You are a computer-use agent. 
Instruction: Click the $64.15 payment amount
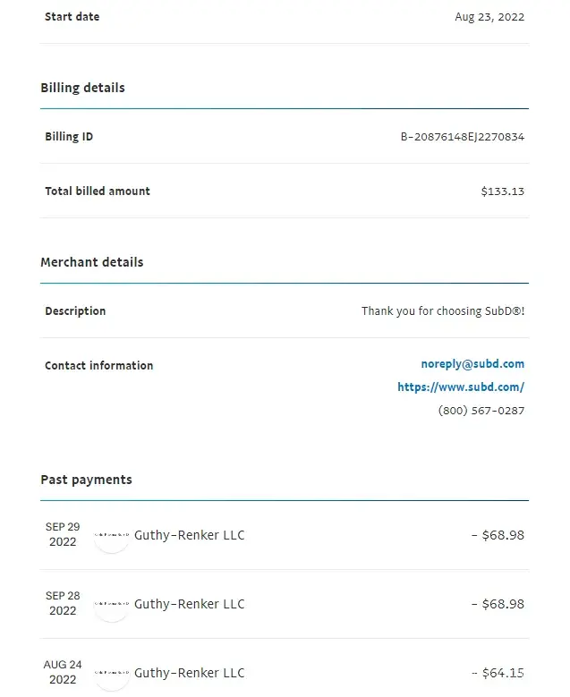[498, 673]
